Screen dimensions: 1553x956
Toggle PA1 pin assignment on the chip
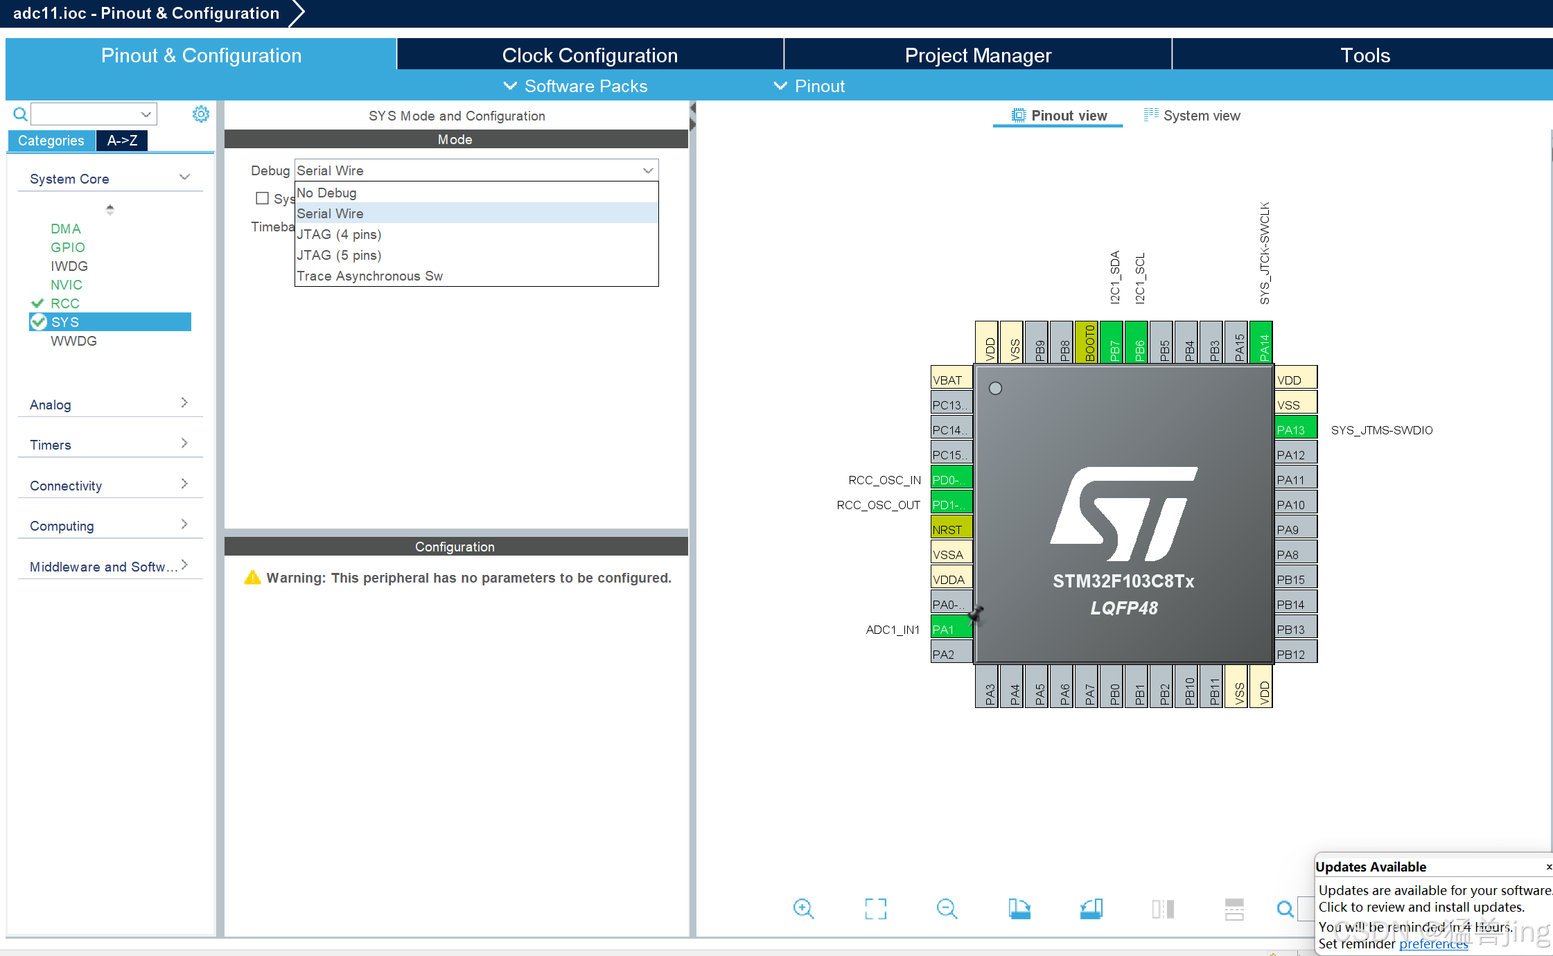950,628
